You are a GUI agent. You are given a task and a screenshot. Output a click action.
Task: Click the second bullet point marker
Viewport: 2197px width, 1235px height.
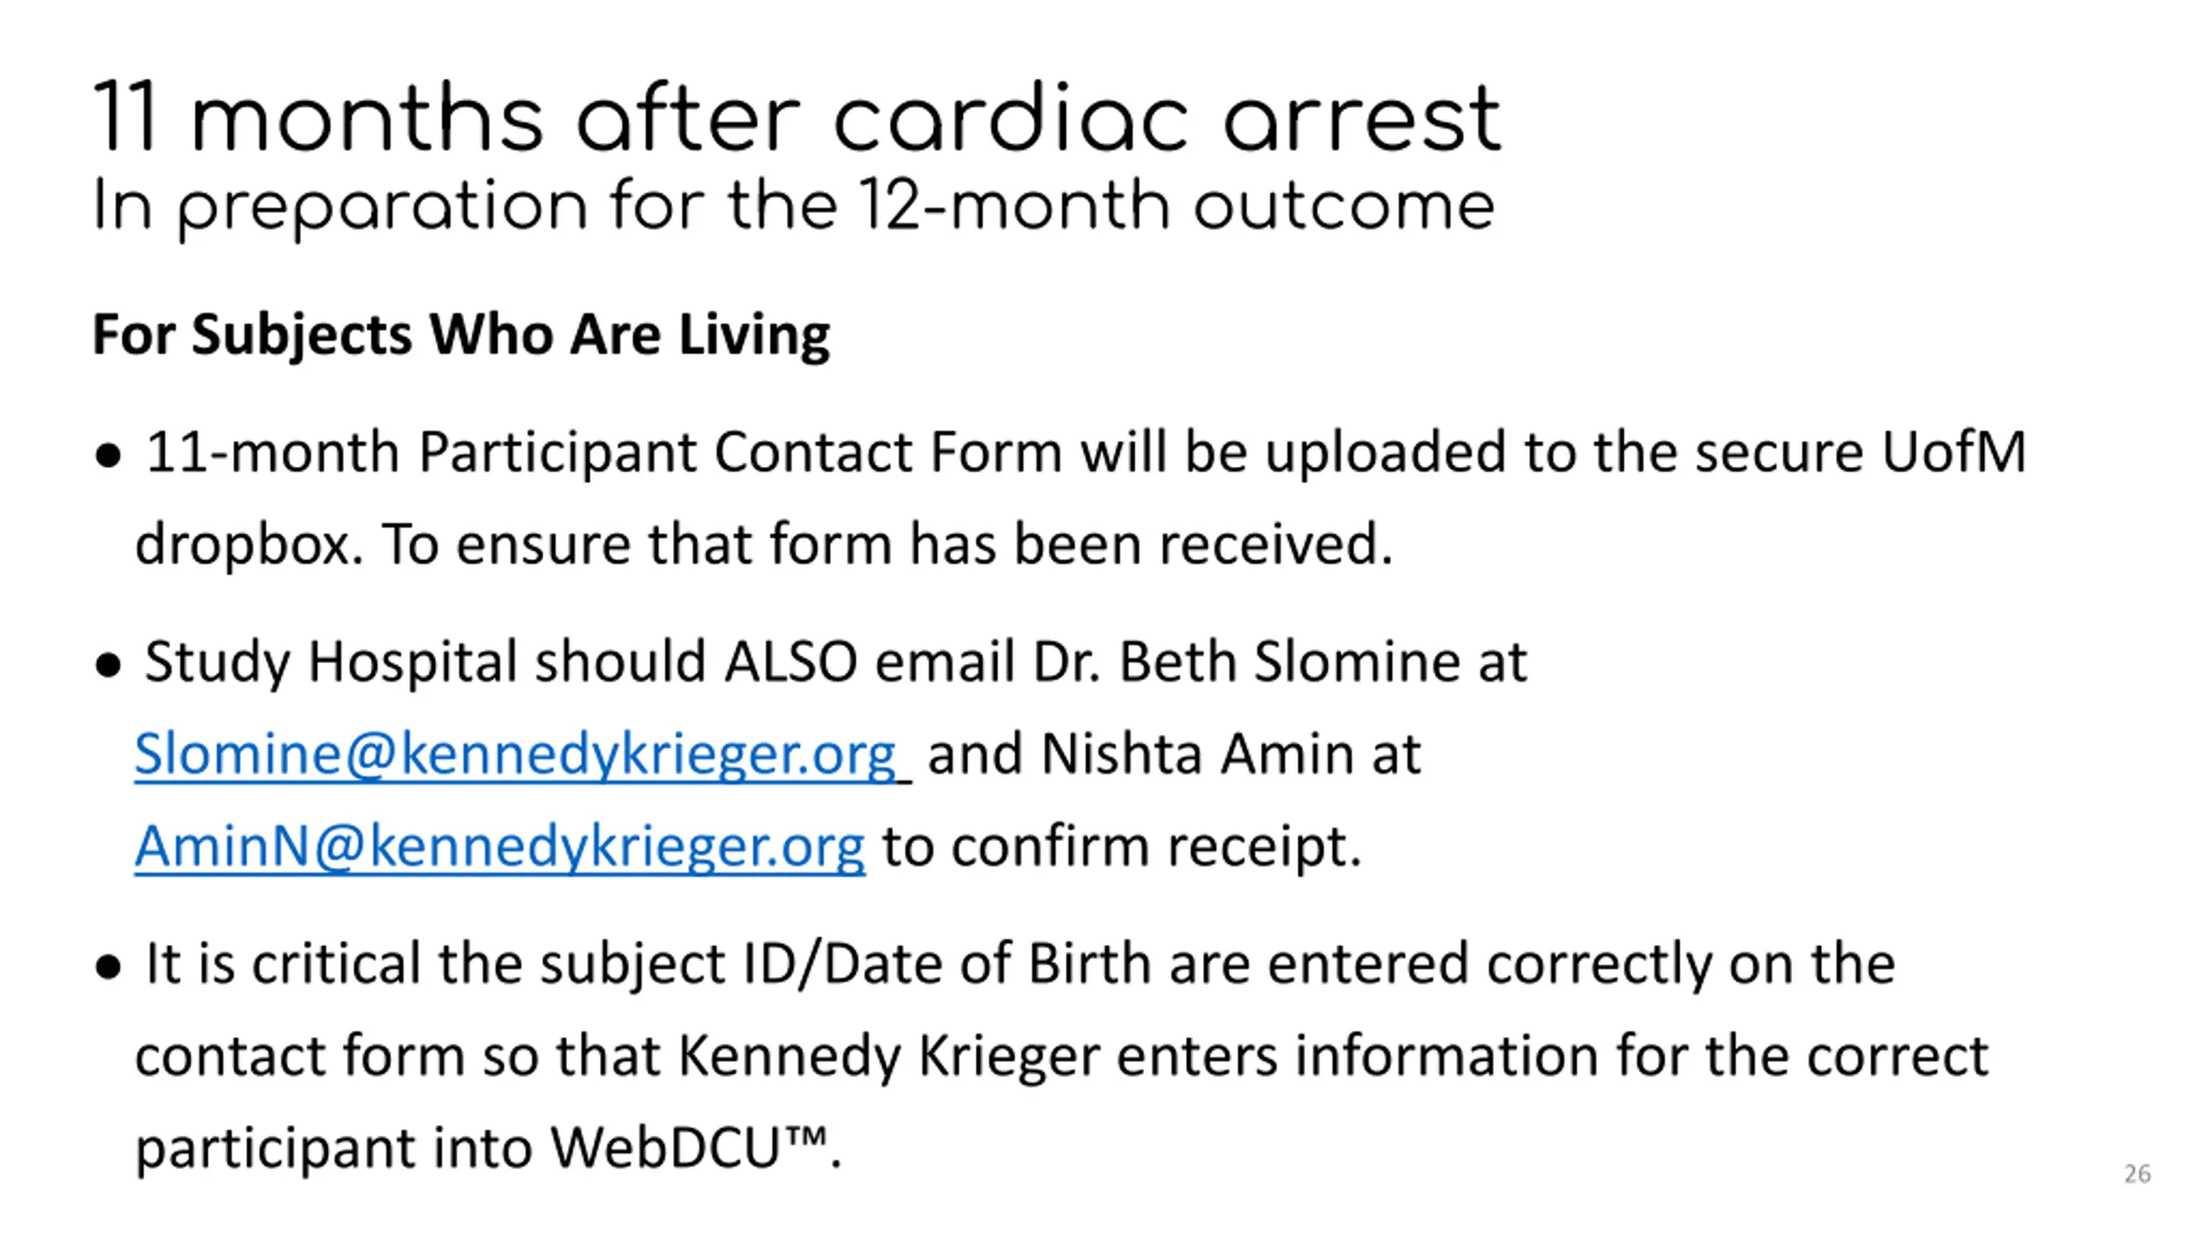(108, 666)
